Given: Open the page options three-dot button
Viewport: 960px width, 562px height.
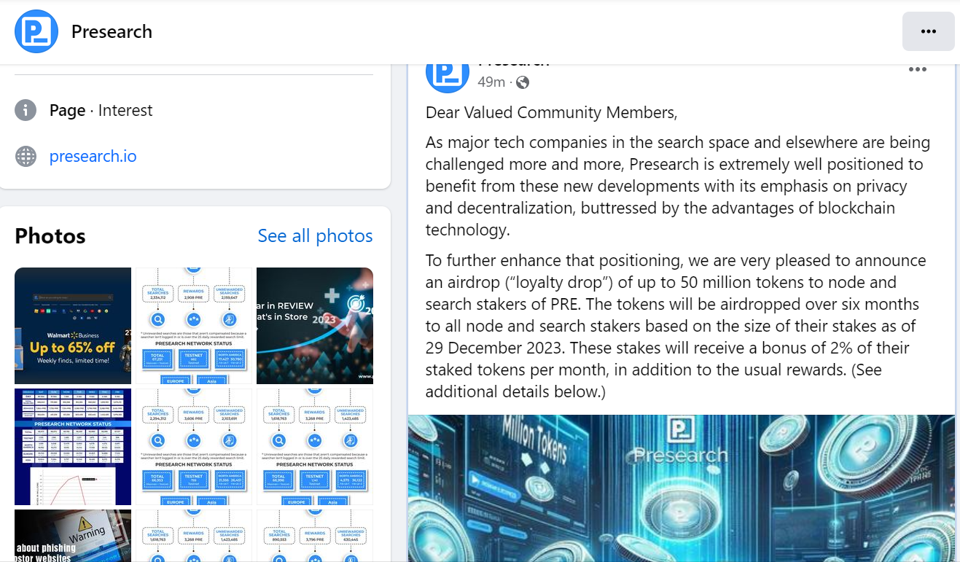Looking at the screenshot, I should pyautogui.click(x=928, y=31).
